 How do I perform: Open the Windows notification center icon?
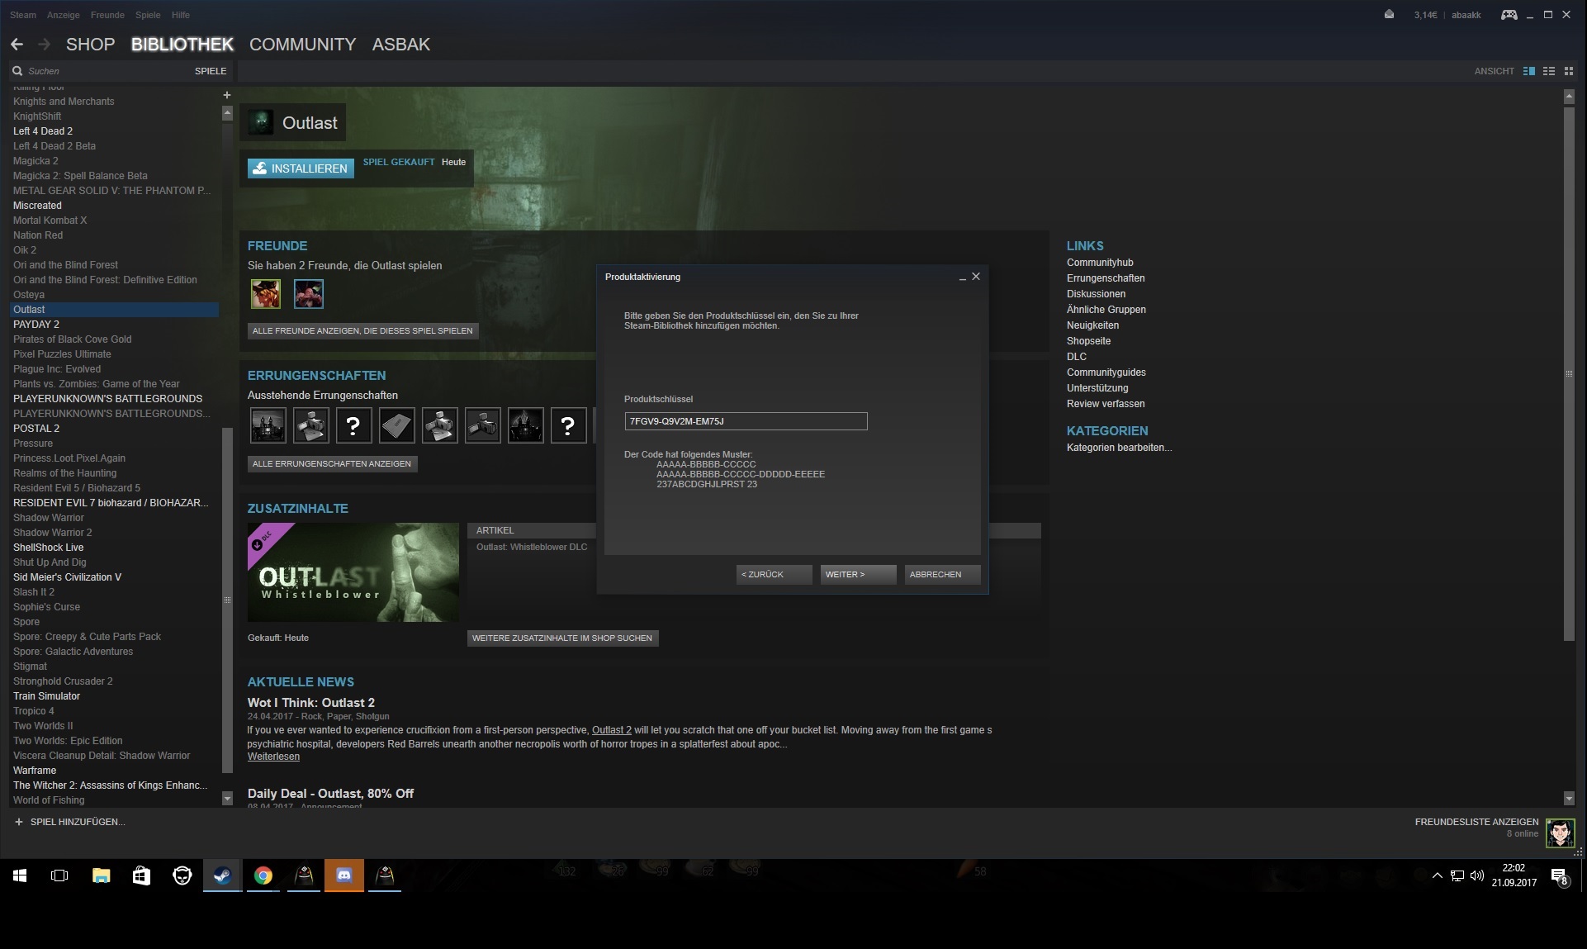click(1559, 876)
